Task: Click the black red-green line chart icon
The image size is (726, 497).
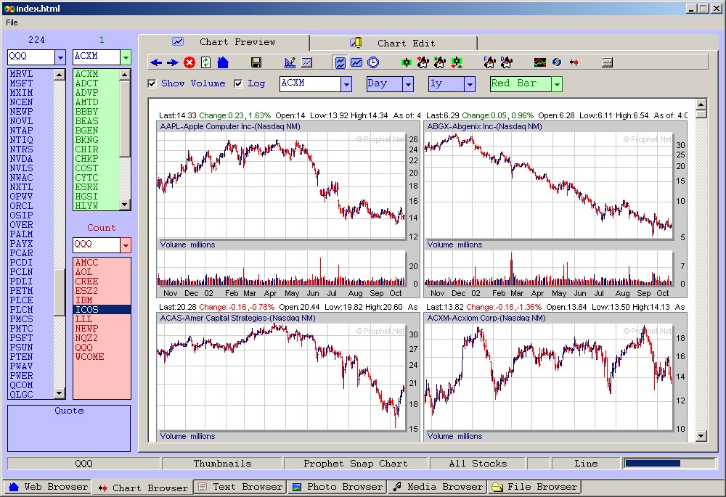Action: click(540, 62)
